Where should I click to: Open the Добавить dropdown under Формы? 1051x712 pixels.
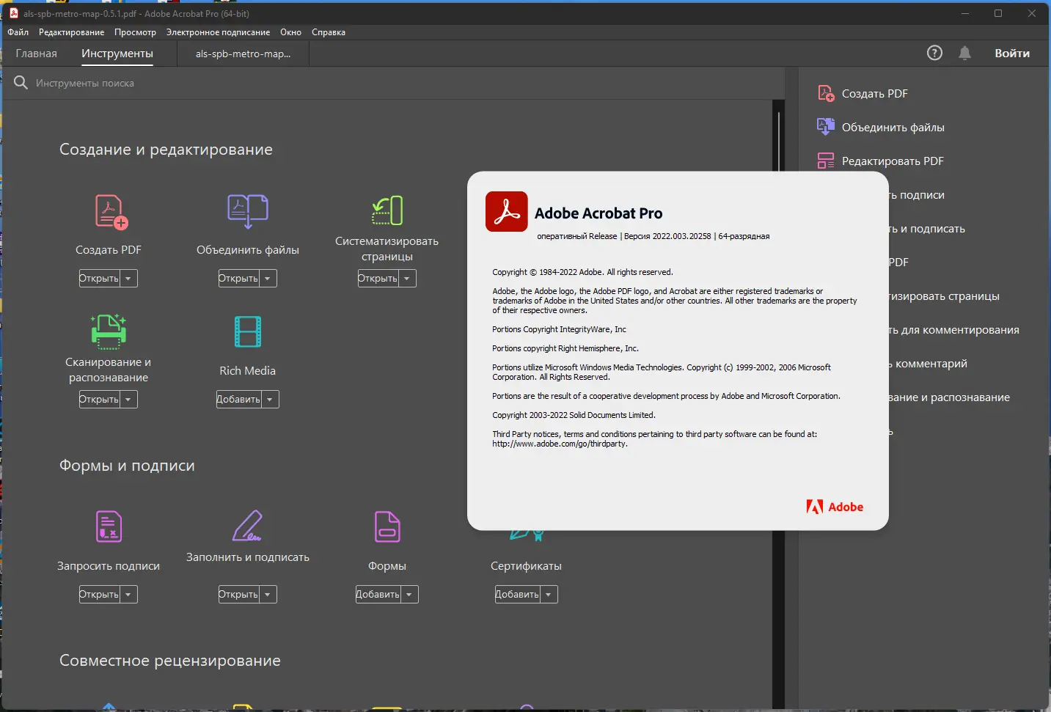click(409, 594)
